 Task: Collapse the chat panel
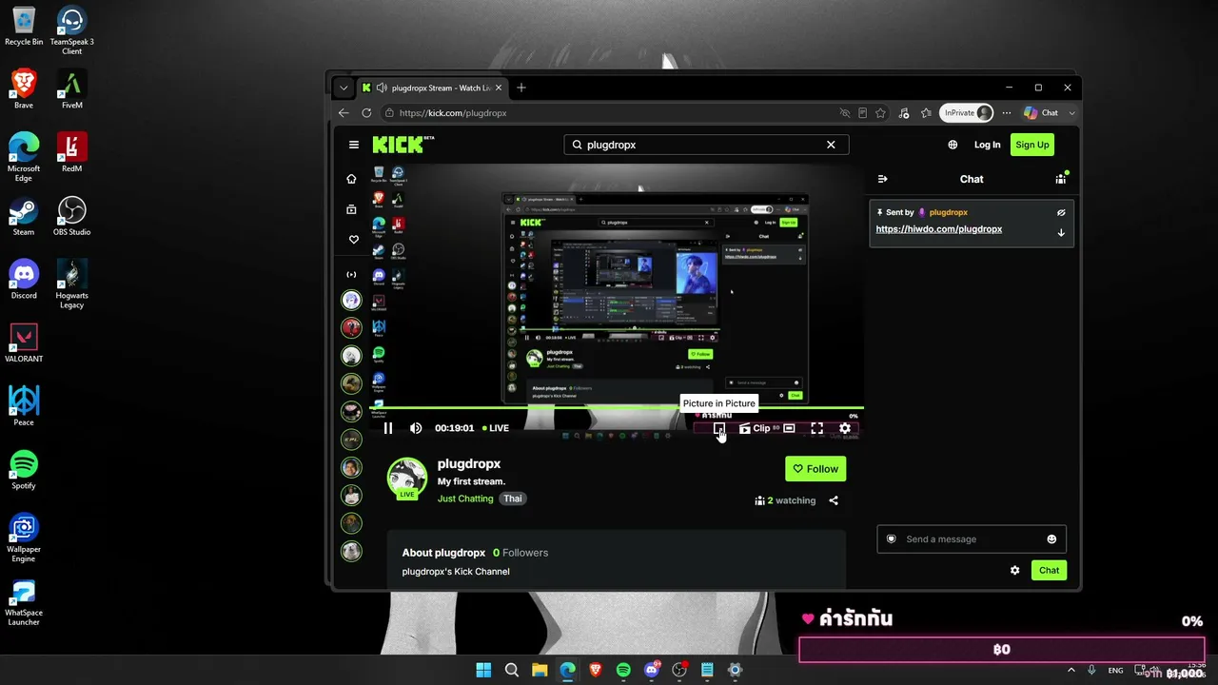pyautogui.click(x=882, y=179)
